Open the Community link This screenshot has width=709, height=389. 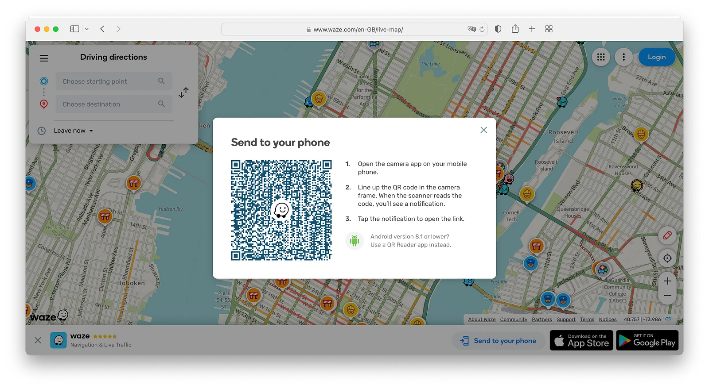click(514, 320)
